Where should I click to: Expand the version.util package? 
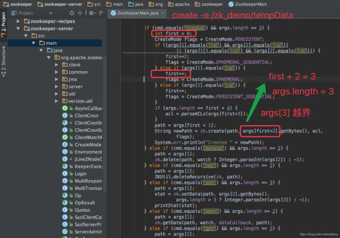pos(56,101)
